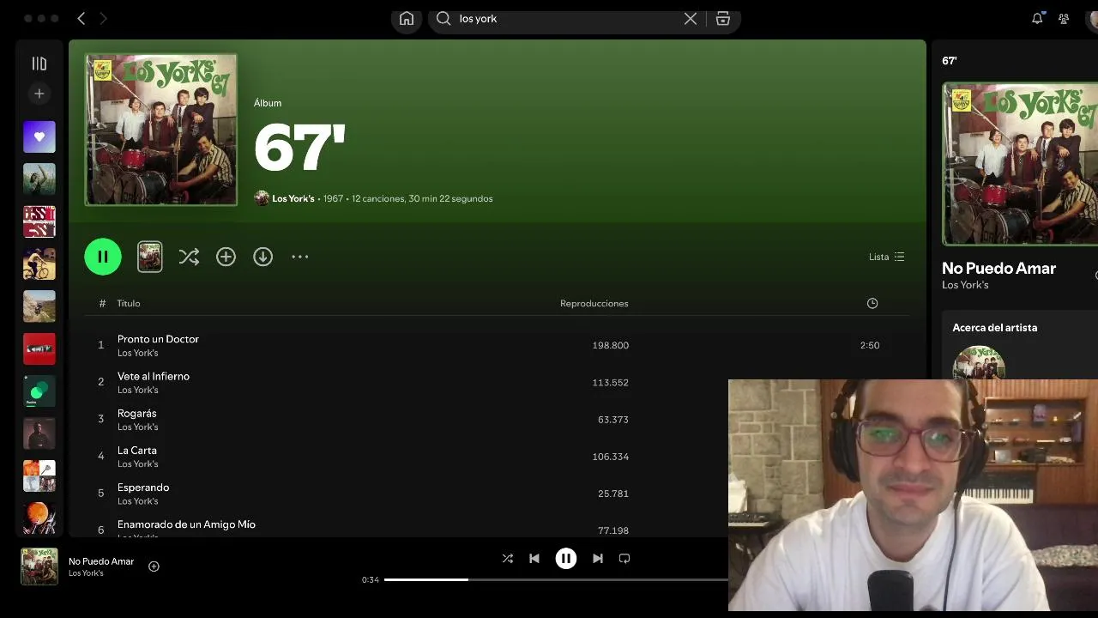
Task: Sort by the Reproducciones column header
Action: click(x=594, y=303)
